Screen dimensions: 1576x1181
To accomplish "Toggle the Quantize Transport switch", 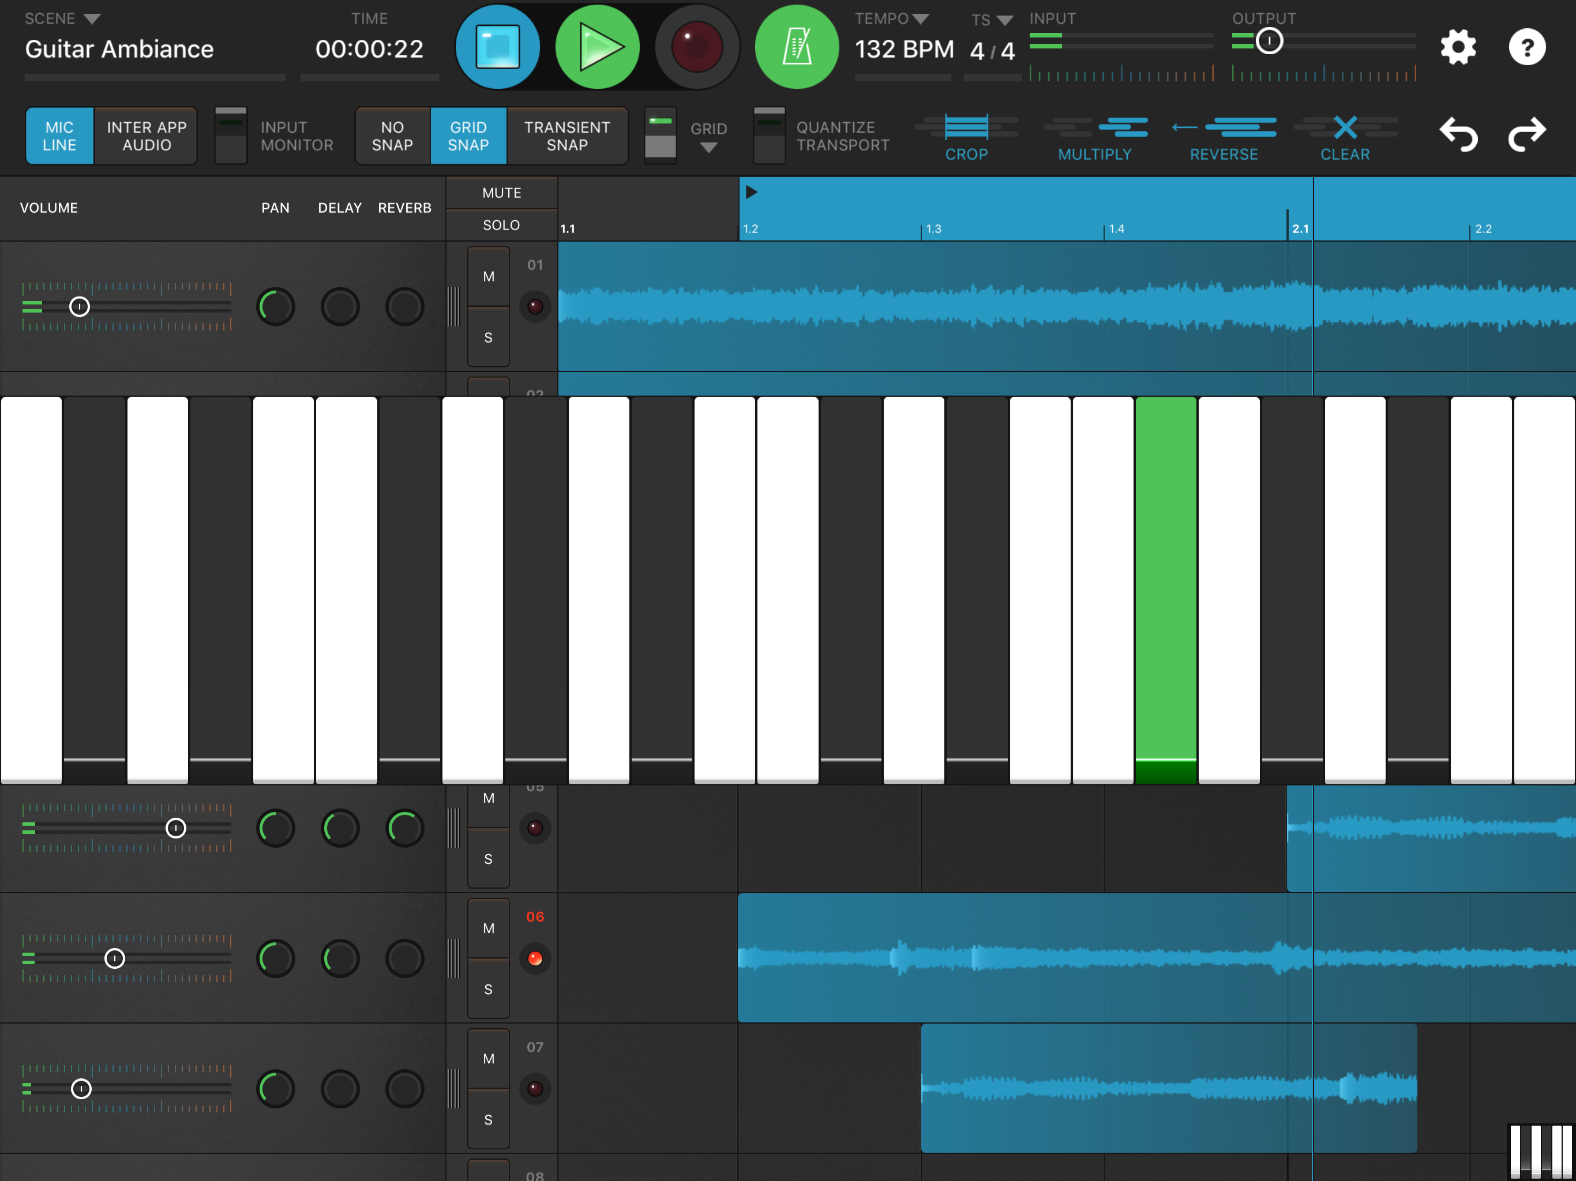I will click(x=769, y=136).
